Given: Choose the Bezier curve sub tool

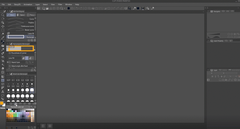Looking at the screenshot, I should pyautogui.click(x=20, y=30).
